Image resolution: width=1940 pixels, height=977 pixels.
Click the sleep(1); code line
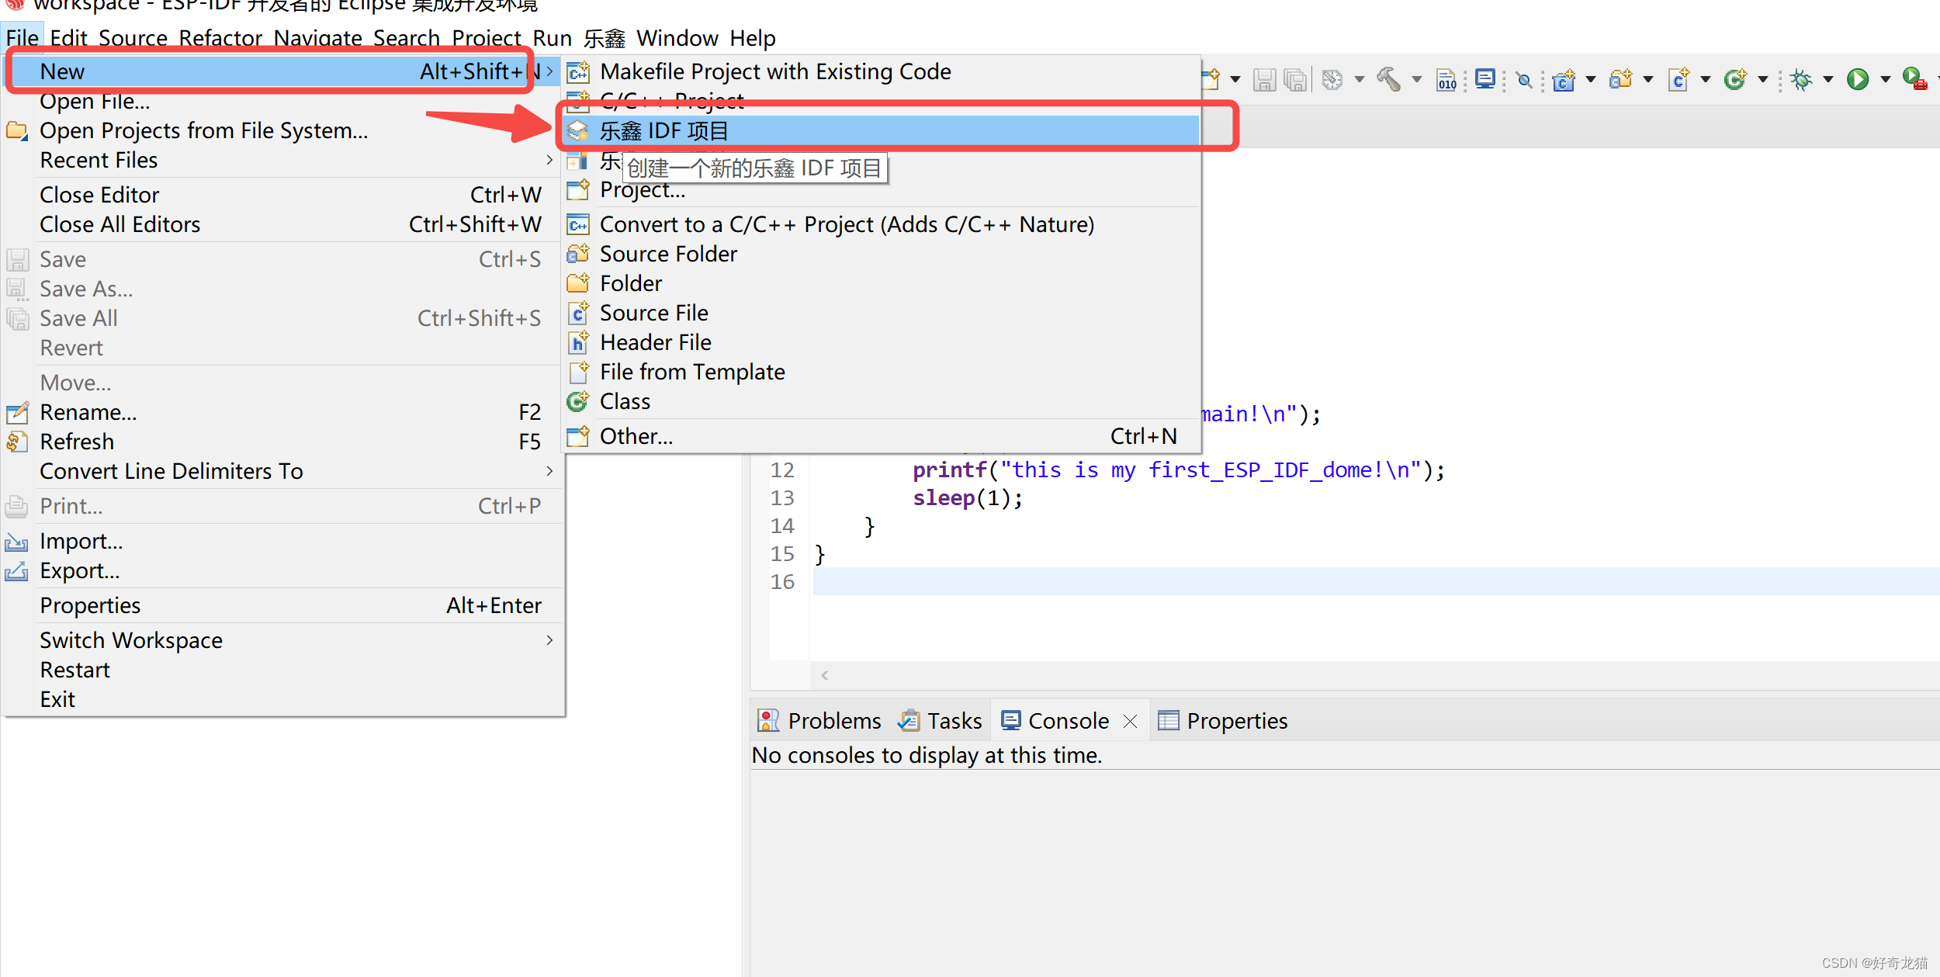click(x=968, y=497)
